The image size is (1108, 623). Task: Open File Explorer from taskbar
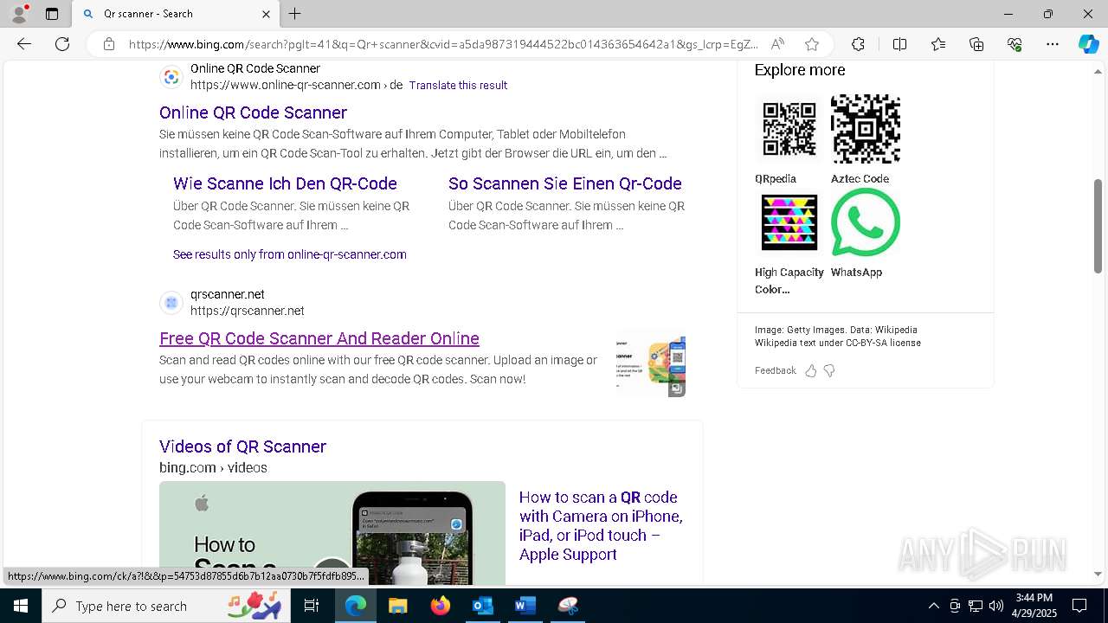tap(398, 606)
